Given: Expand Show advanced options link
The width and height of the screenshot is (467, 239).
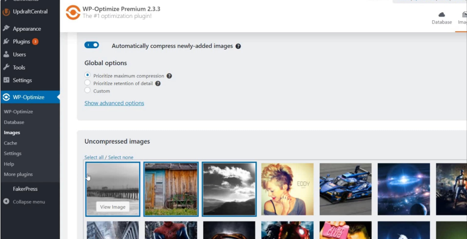Looking at the screenshot, I should click(x=114, y=103).
